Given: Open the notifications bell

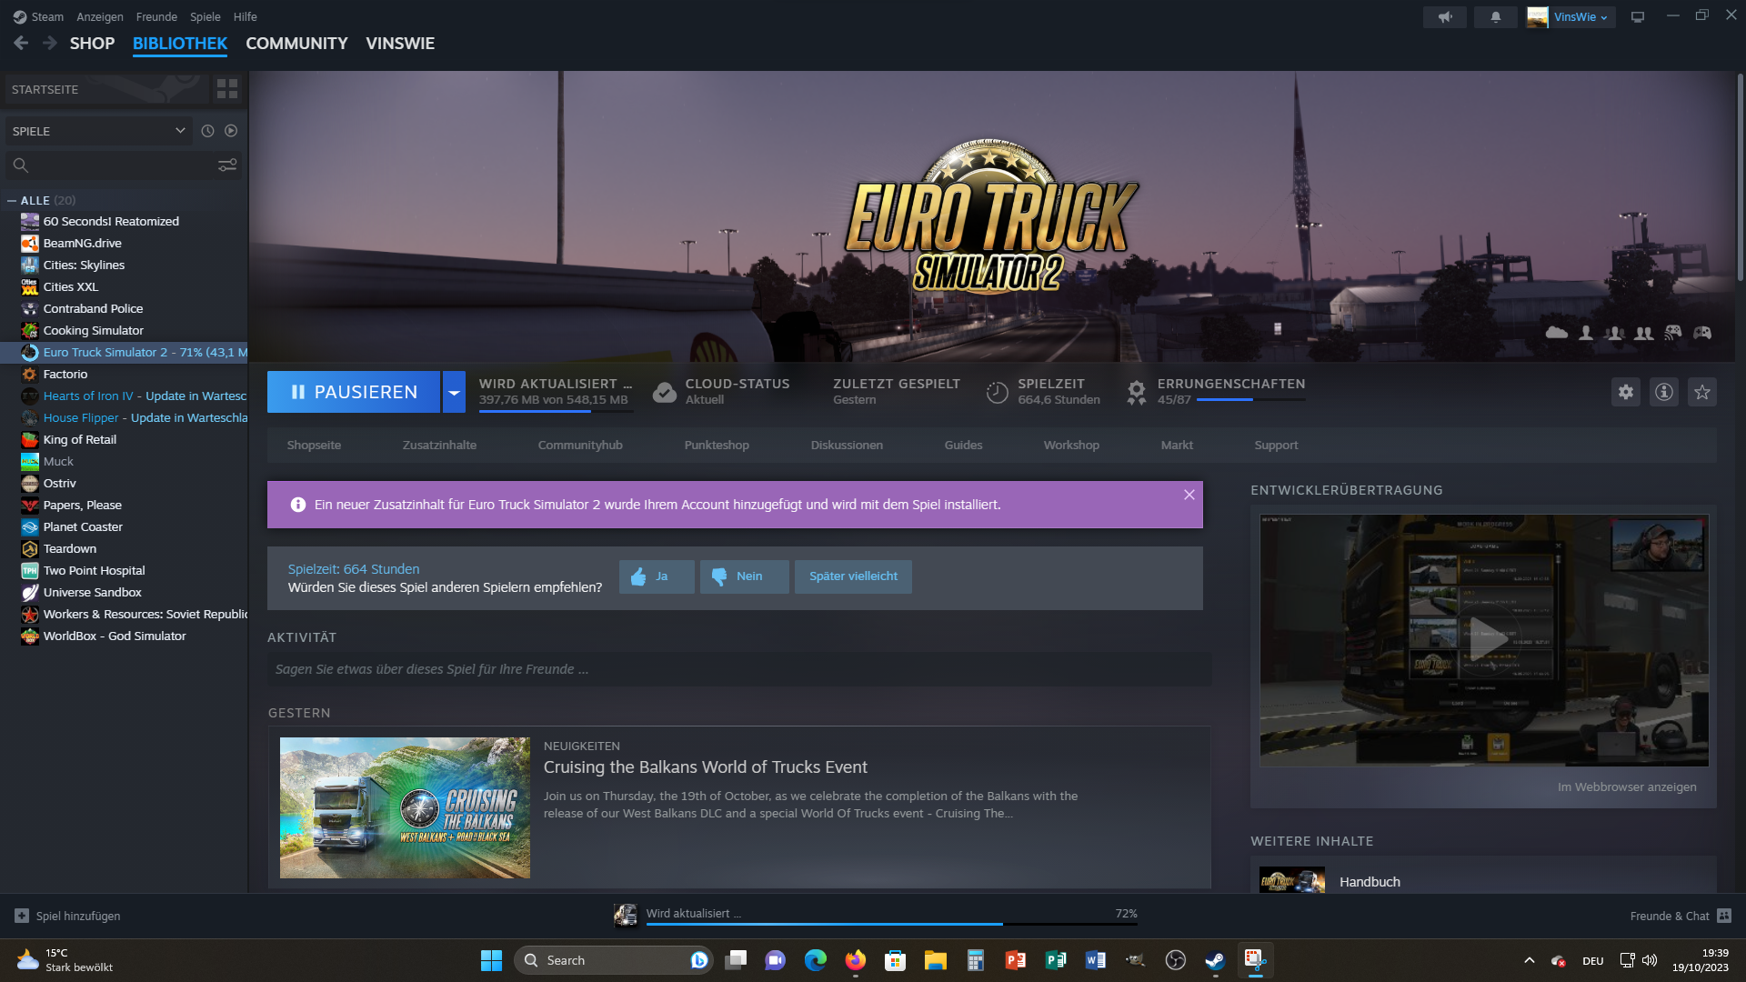Looking at the screenshot, I should coord(1495,17).
